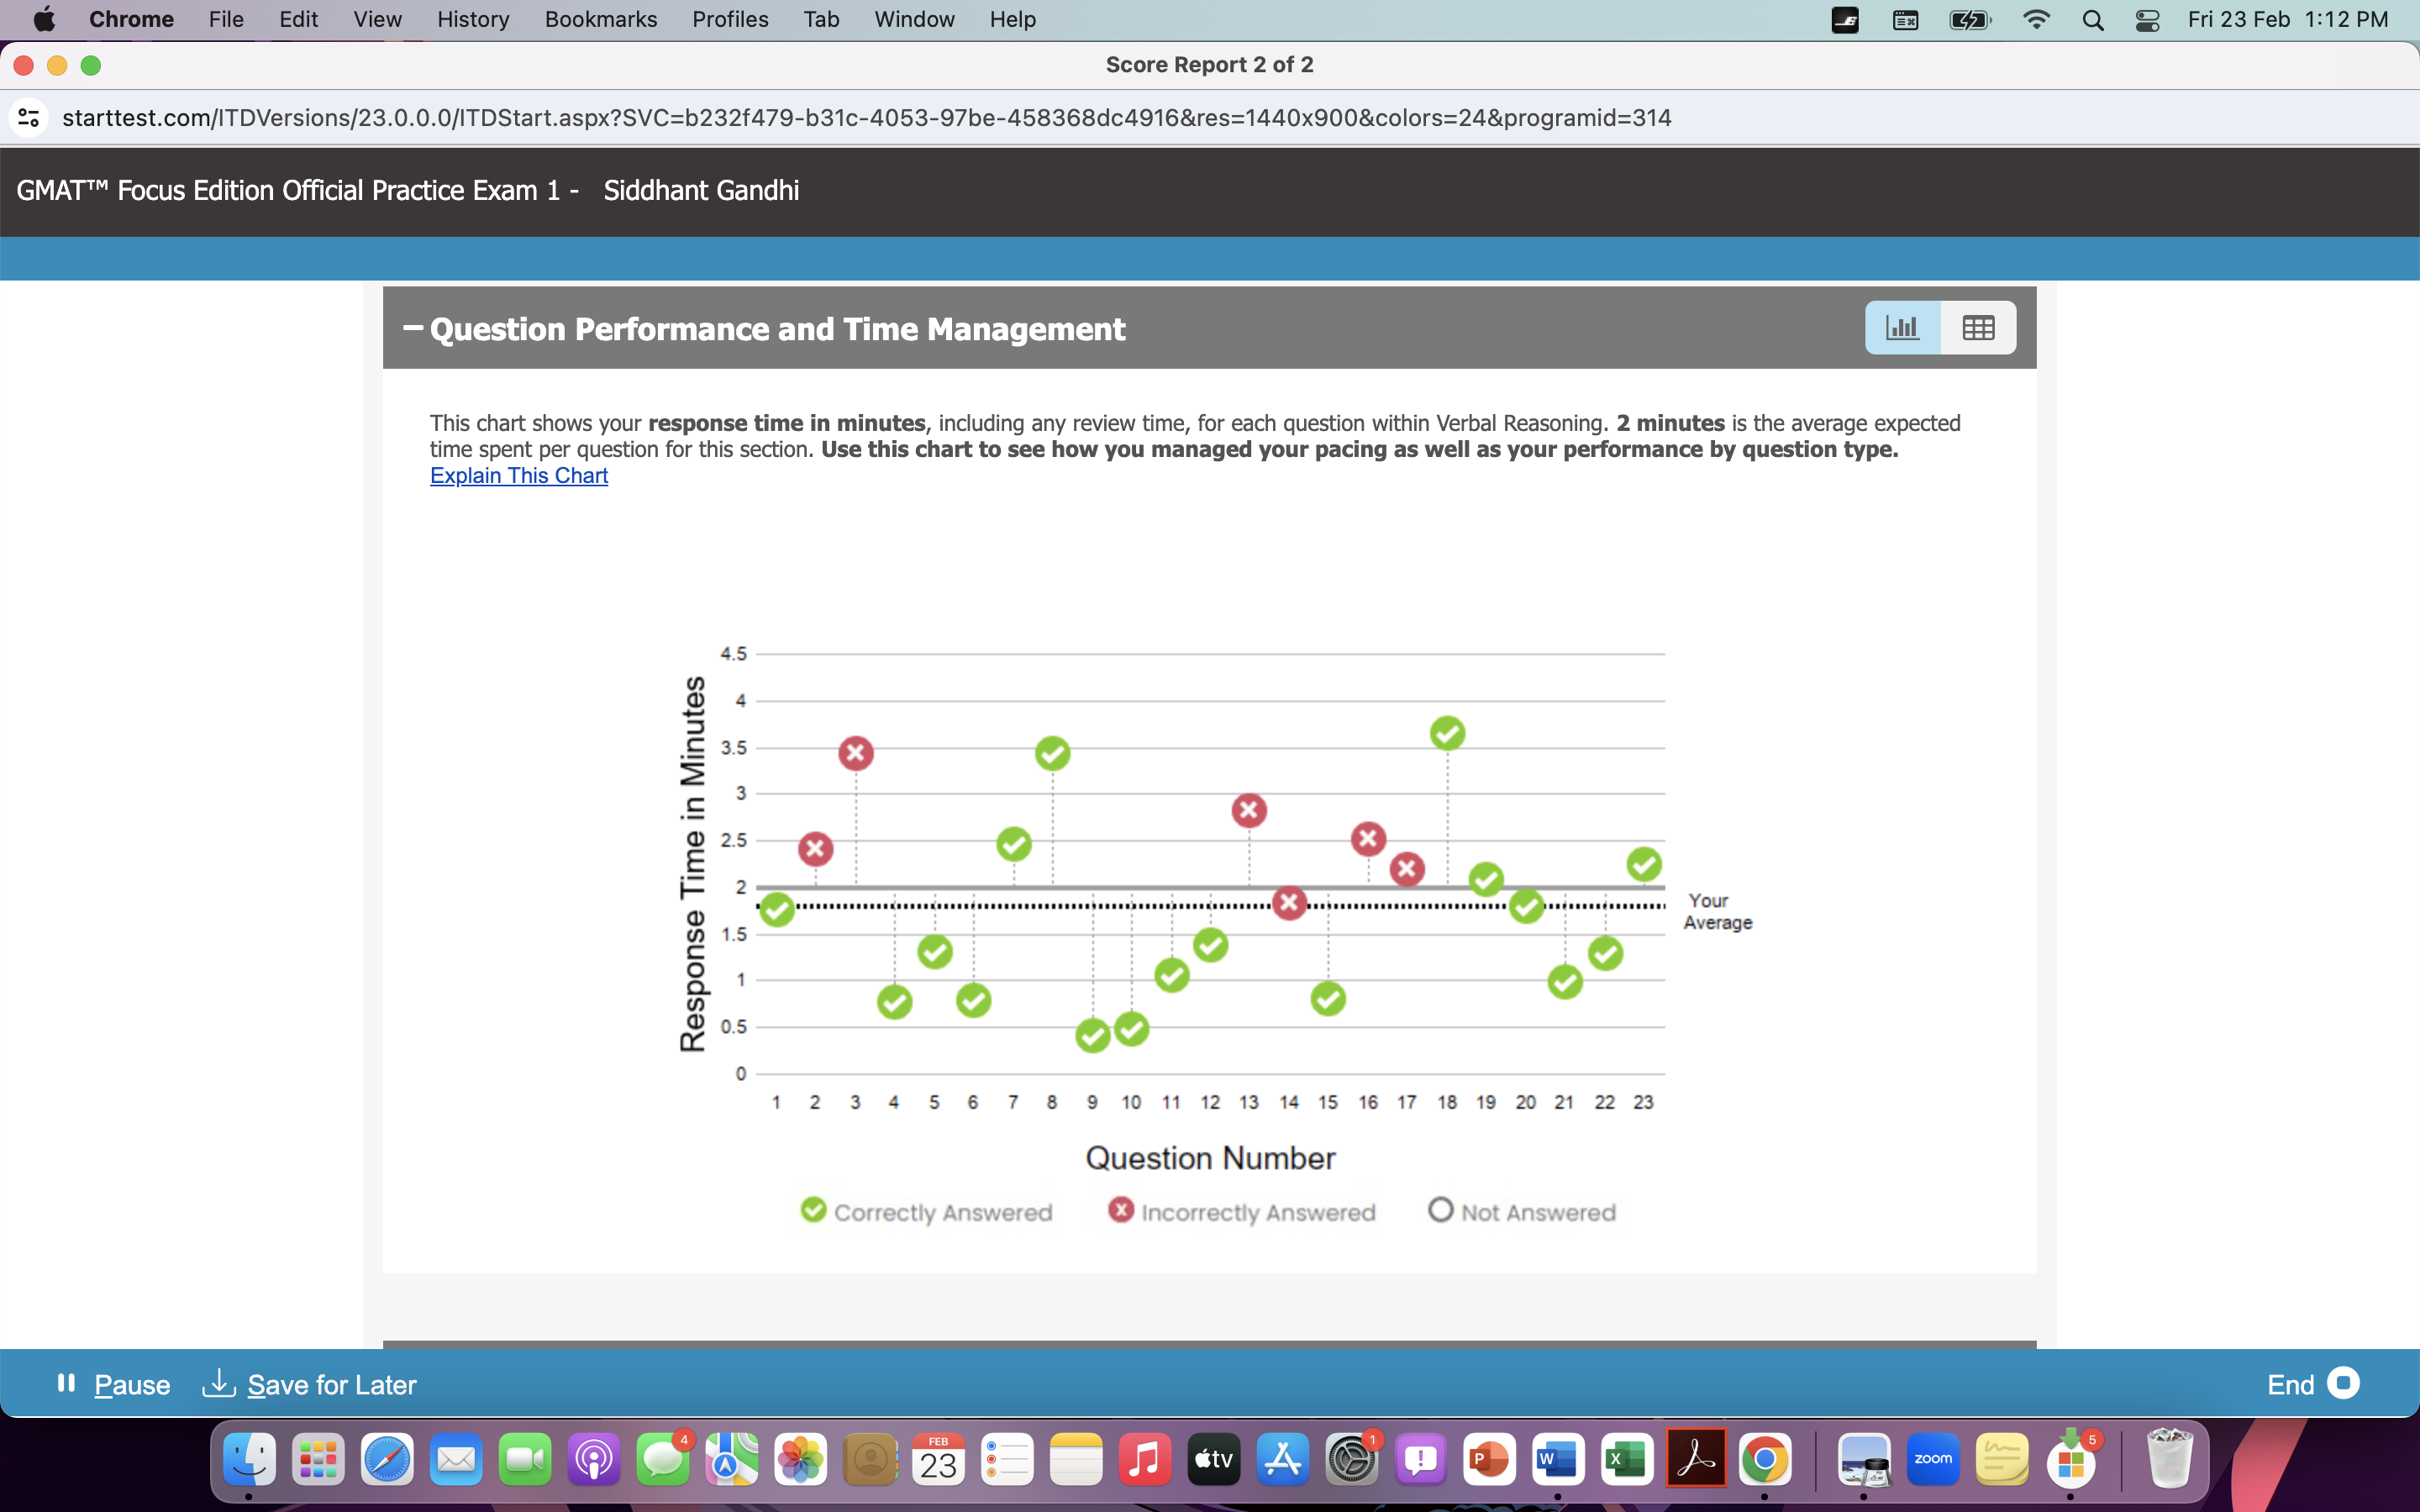2420x1512 pixels.
Task: Click the site settings icon in address bar
Action: point(29,118)
